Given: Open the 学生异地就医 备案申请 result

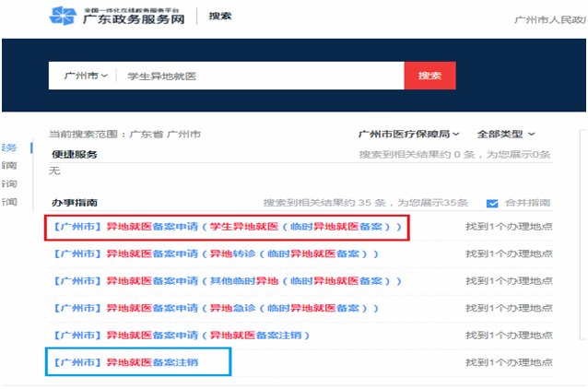Looking at the screenshot, I should (227, 227).
